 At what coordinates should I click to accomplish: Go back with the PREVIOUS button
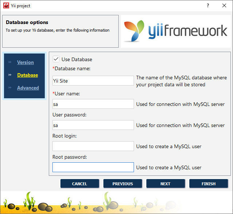point(123,184)
